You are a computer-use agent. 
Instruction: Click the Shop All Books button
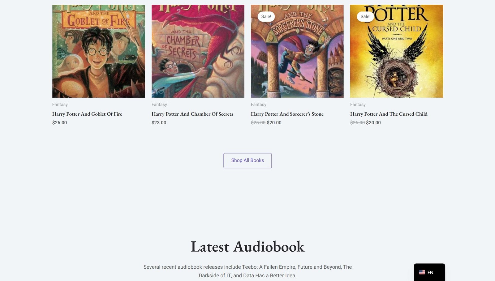[247, 160]
